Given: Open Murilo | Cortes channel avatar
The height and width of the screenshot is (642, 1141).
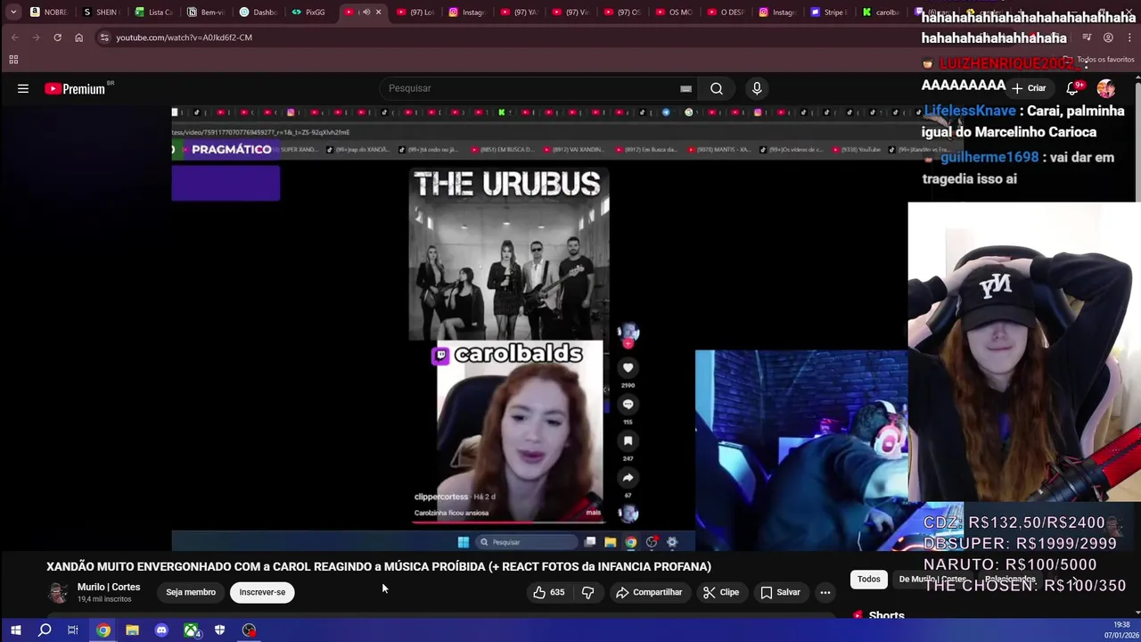Looking at the screenshot, I should pos(58,592).
